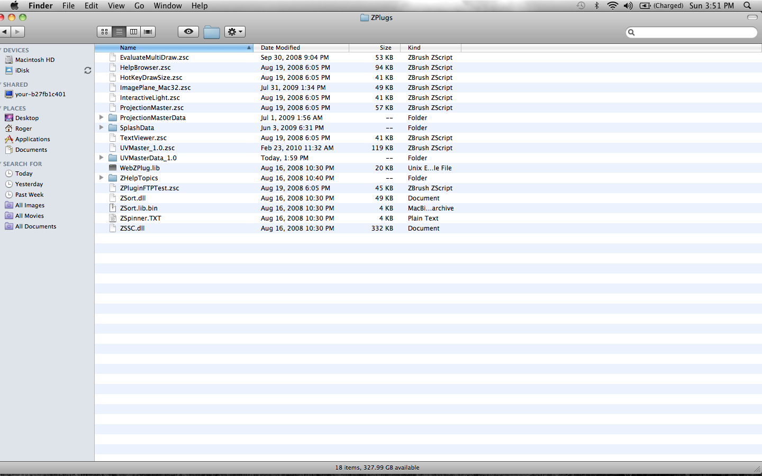Switch to Cover Flow view
This screenshot has width=762, height=476.
pyautogui.click(x=148, y=32)
